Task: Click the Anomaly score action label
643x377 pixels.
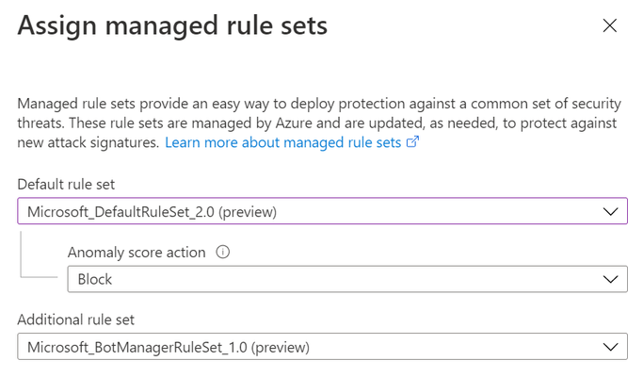Action: tap(137, 253)
